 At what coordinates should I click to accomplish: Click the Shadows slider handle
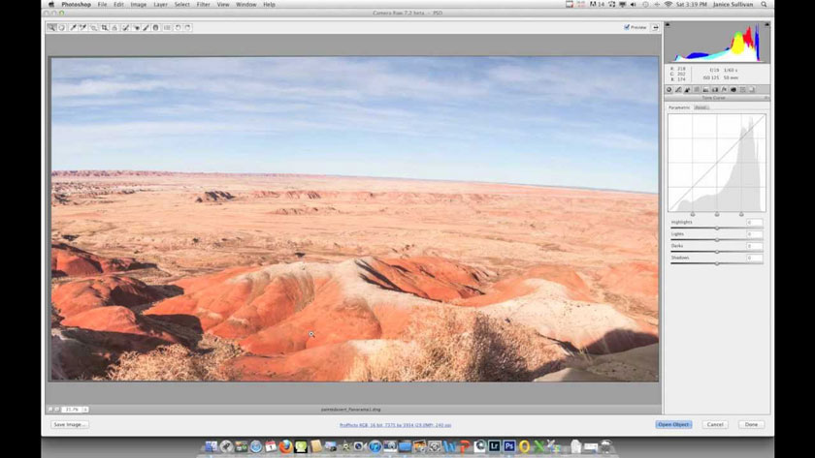pos(717,263)
